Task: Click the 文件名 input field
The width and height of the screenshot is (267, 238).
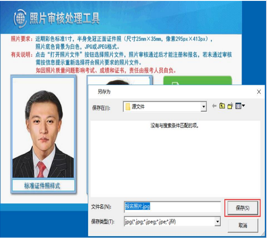Action: click(x=172, y=207)
